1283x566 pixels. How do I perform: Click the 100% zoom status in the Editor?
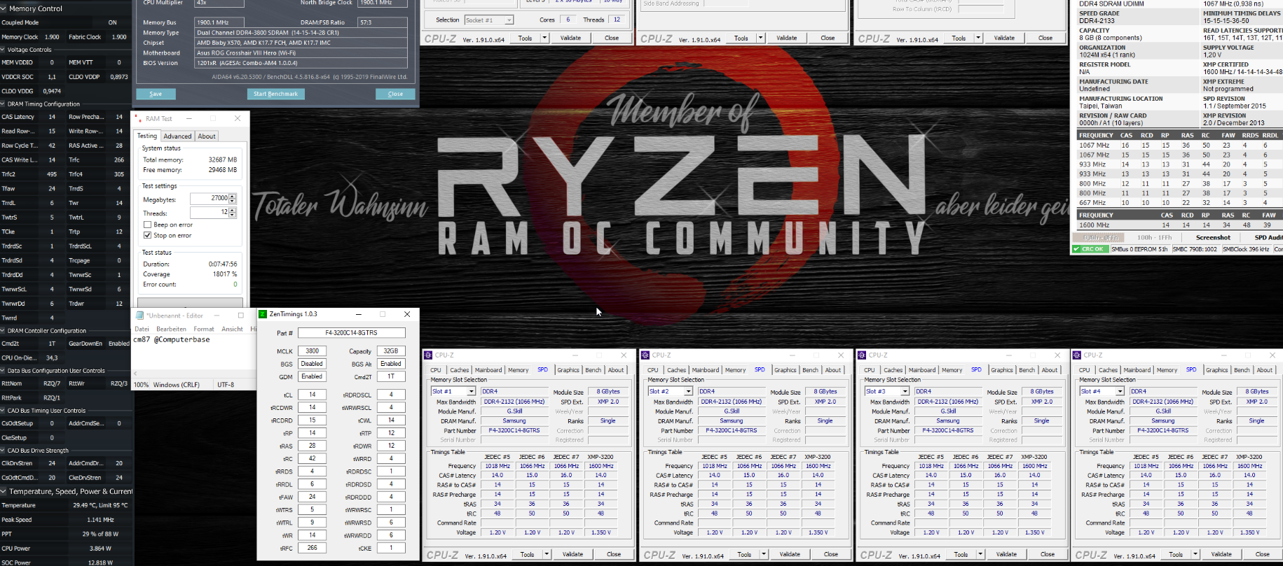[141, 385]
